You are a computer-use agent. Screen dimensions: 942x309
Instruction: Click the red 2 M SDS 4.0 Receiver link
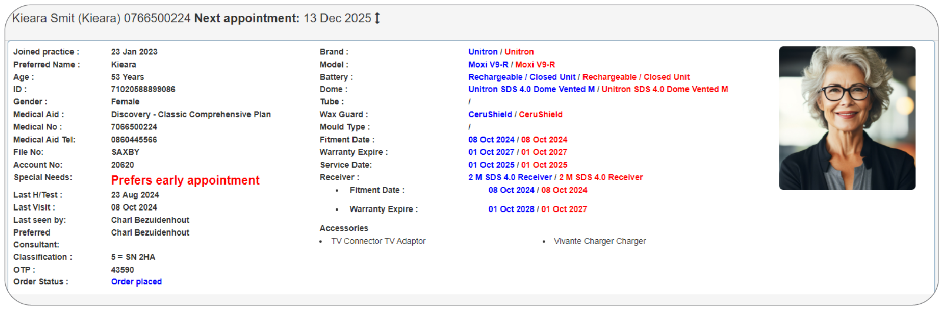coord(601,177)
